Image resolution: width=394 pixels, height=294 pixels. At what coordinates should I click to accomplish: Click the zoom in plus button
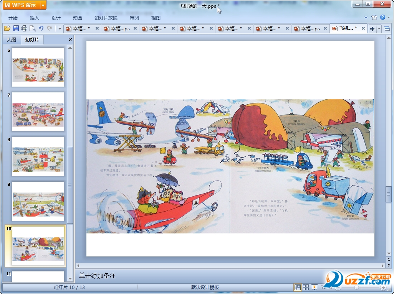pos(383,287)
